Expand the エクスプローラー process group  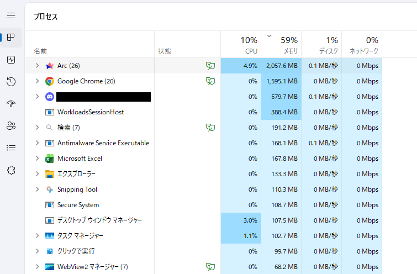point(37,174)
